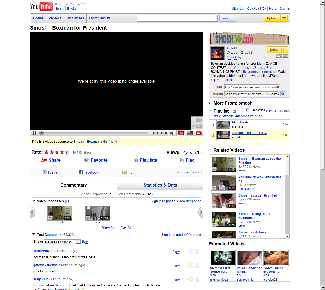This screenshot has height=290, width=325.
Task: Click the pause button in the video player
Action: 34,133
